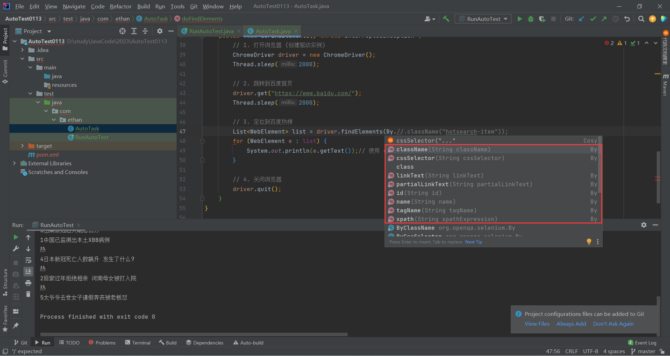Close the AutoTask.java editor tab

(296, 31)
